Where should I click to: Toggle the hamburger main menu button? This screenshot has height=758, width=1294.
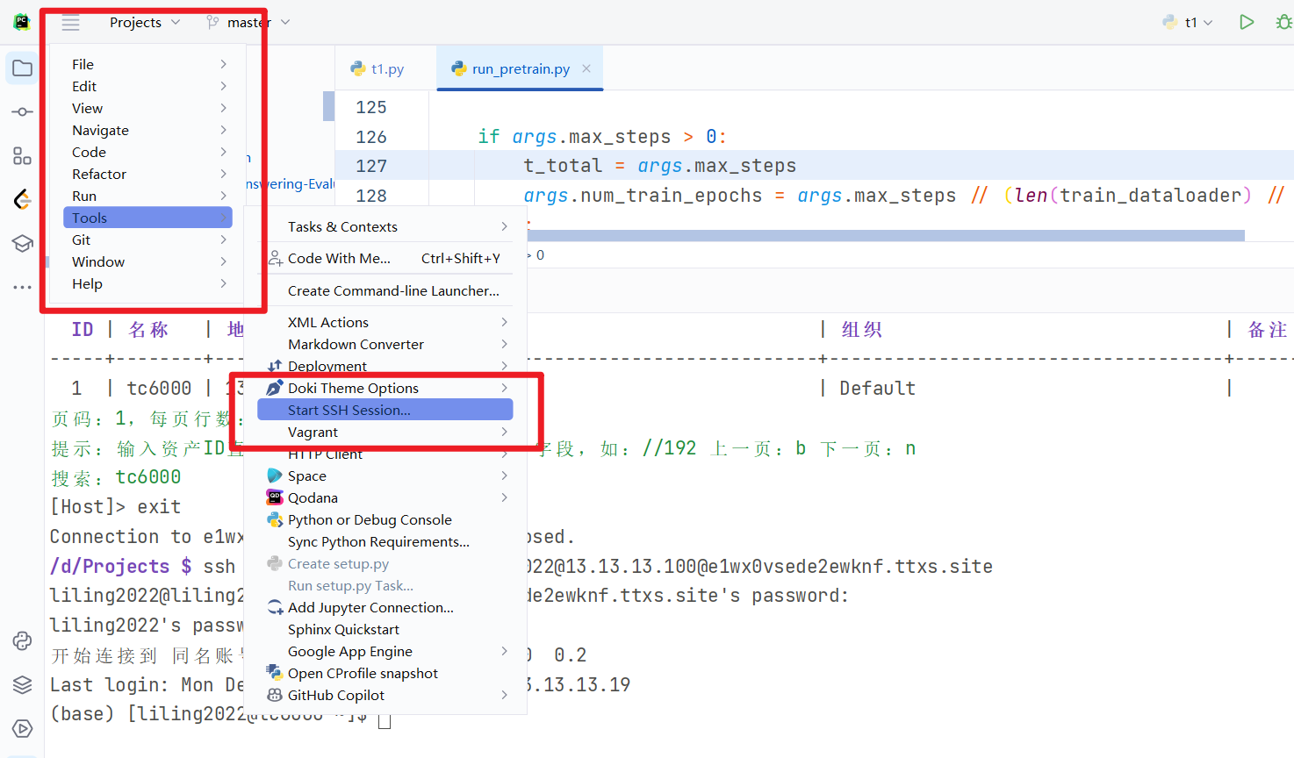(70, 23)
